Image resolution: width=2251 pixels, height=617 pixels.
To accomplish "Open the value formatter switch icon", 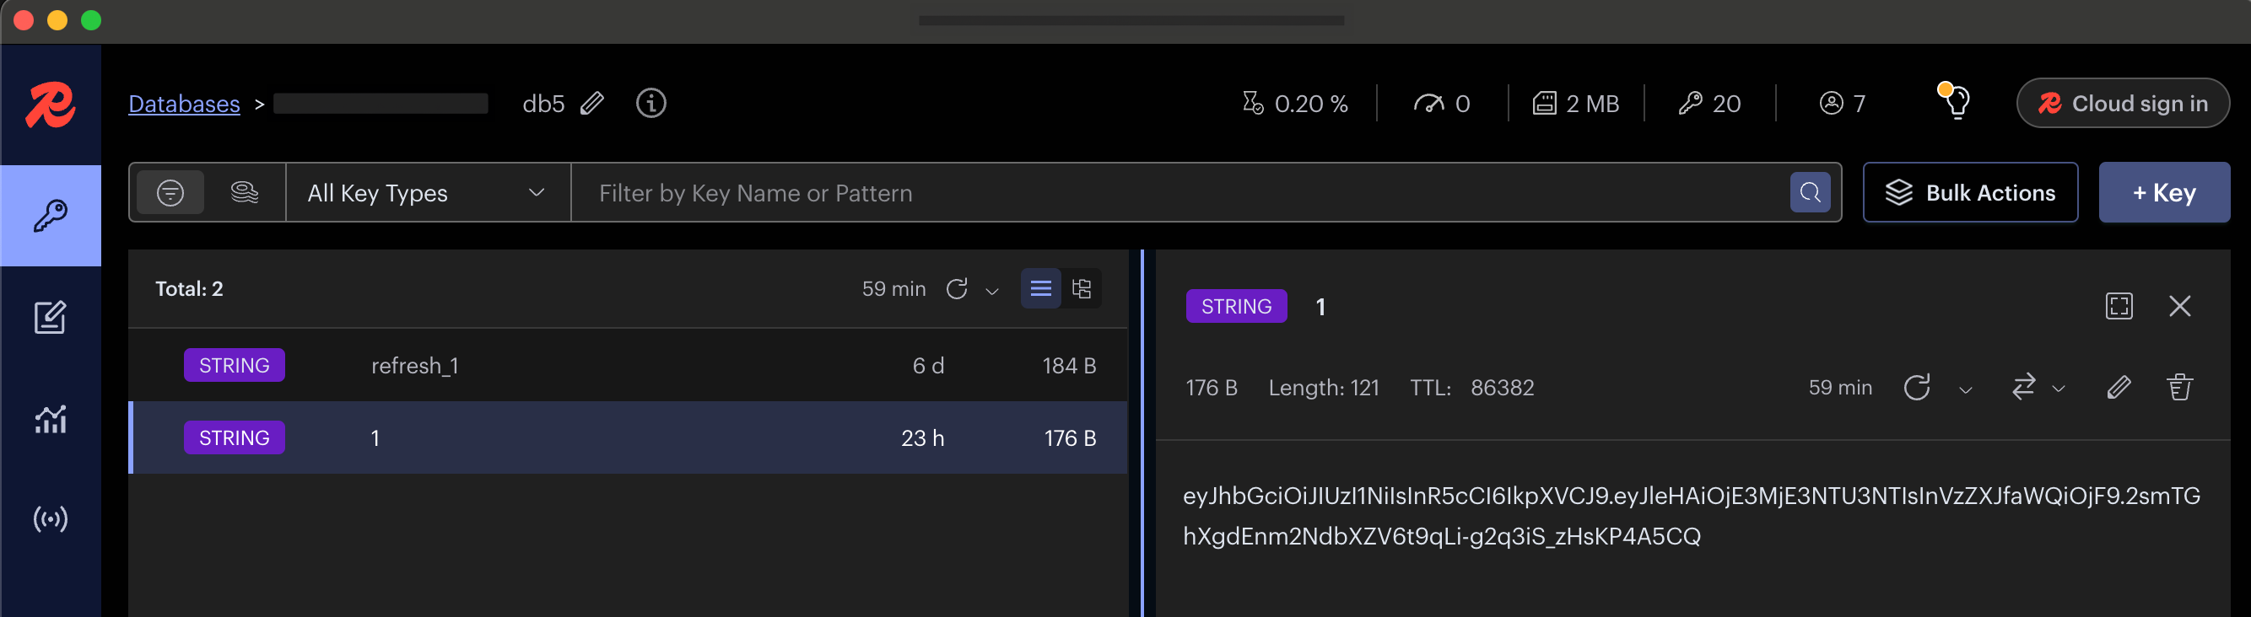I will (2024, 387).
